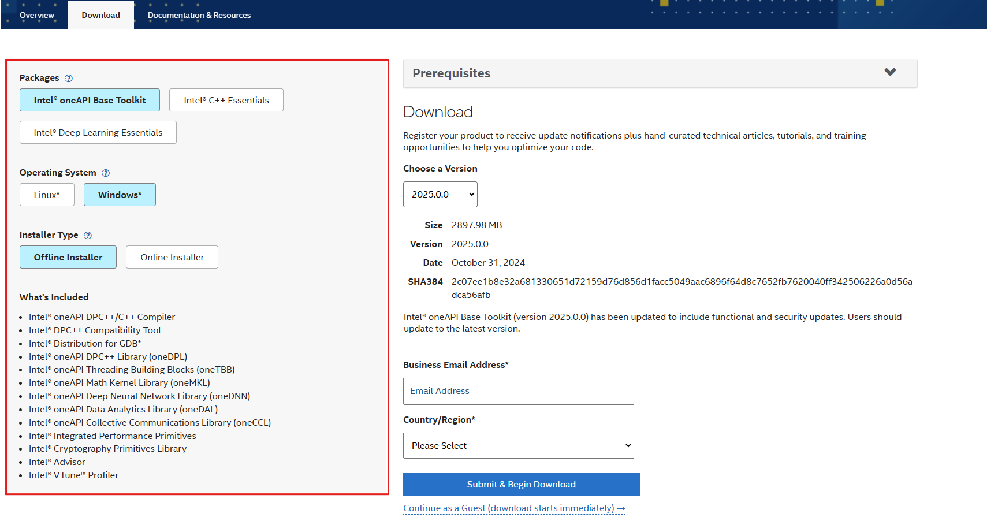Click the Intel Advisor list item

[57, 462]
